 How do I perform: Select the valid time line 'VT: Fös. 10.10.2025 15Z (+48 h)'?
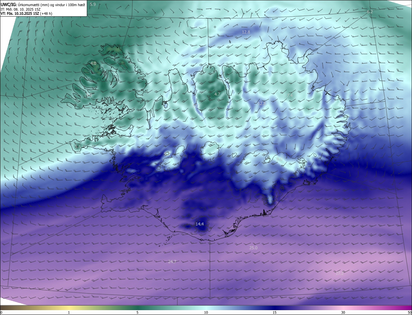click(x=26, y=14)
